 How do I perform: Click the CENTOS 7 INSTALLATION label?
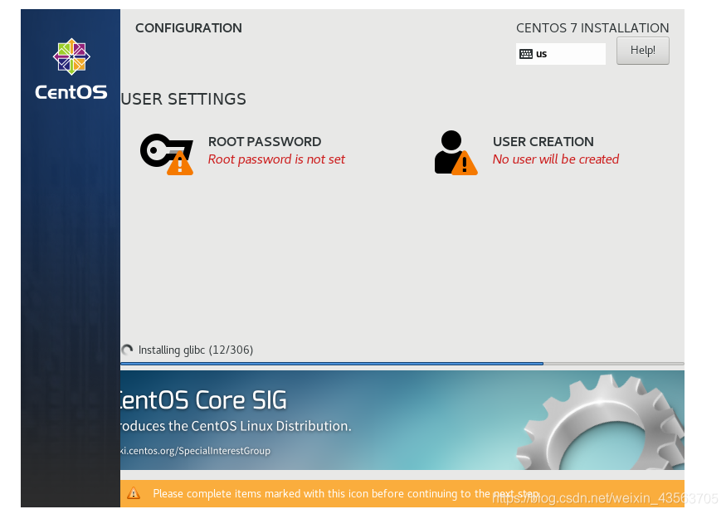(x=592, y=27)
